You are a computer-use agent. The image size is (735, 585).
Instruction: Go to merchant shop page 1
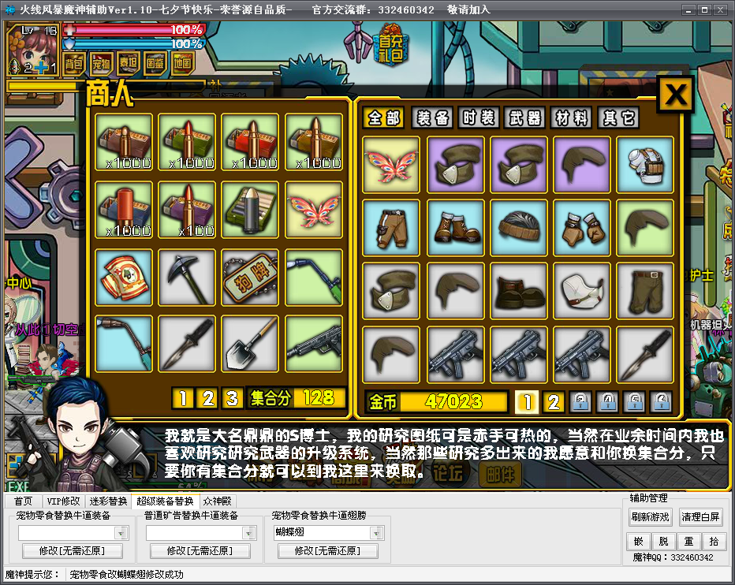(183, 398)
